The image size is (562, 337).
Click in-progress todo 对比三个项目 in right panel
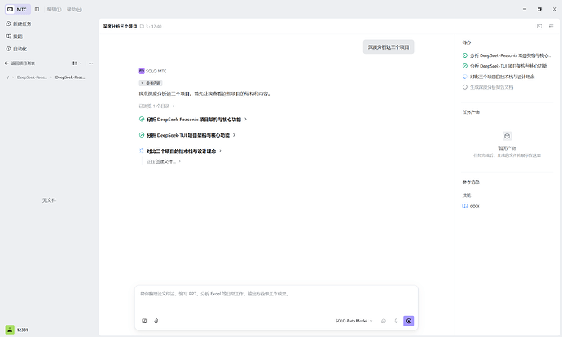(x=498, y=77)
